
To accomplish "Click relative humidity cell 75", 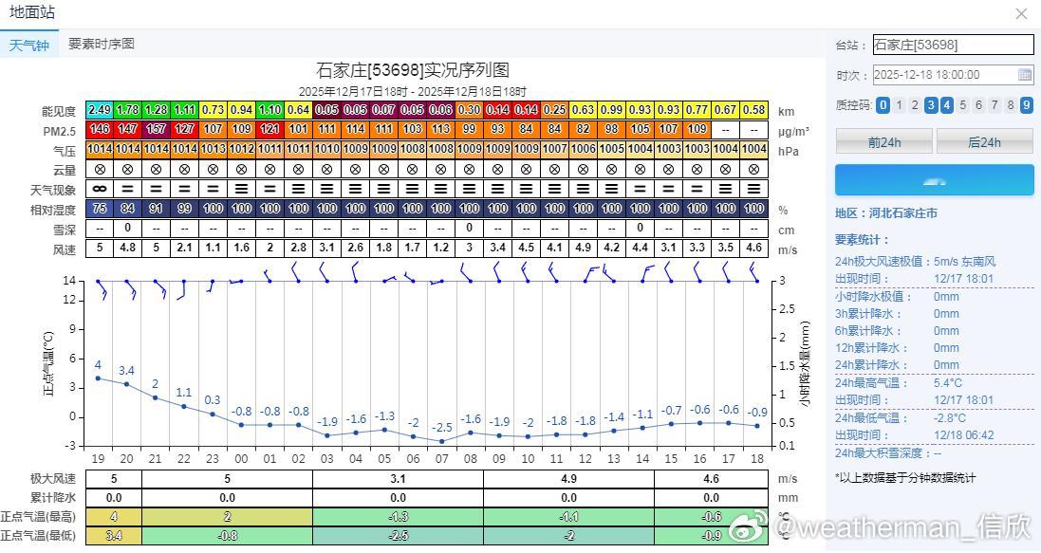I will click(x=100, y=209).
